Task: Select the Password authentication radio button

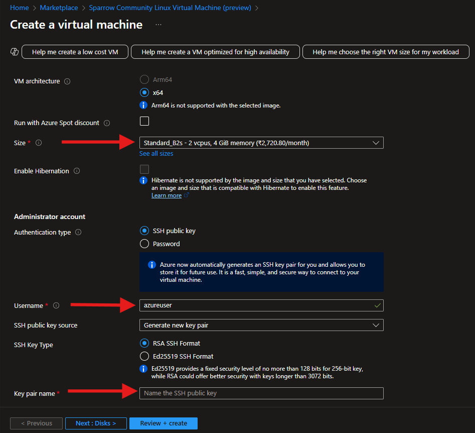Action: click(144, 244)
